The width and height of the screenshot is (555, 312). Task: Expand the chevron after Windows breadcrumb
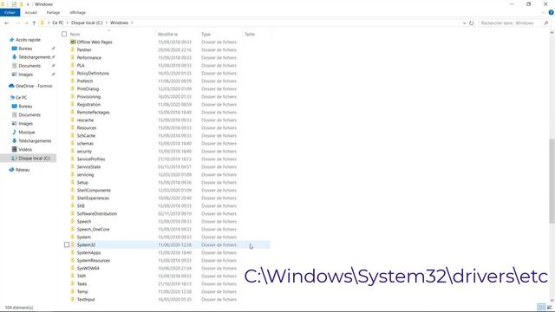[132, 23]
